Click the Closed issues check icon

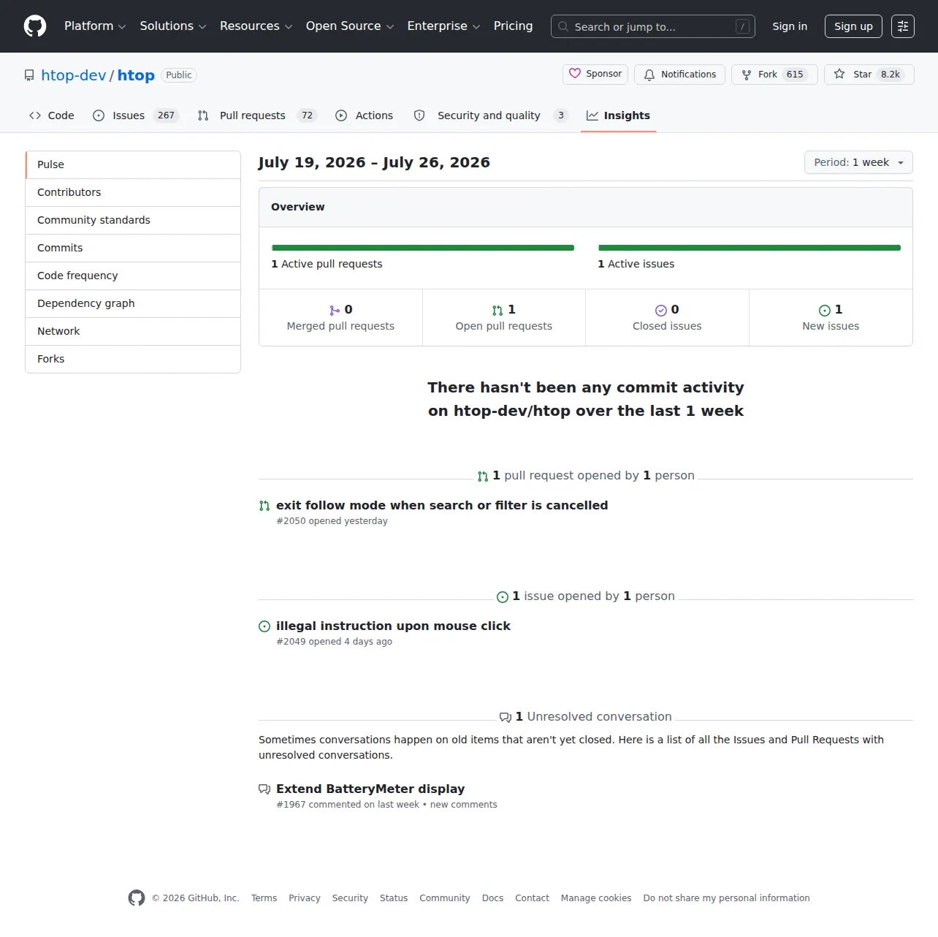(661, 311)
